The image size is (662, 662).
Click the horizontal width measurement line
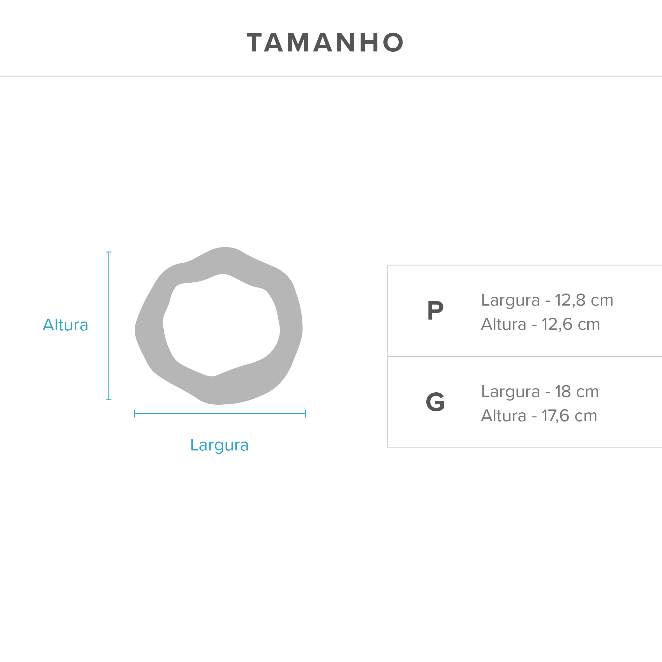point(220,414)
